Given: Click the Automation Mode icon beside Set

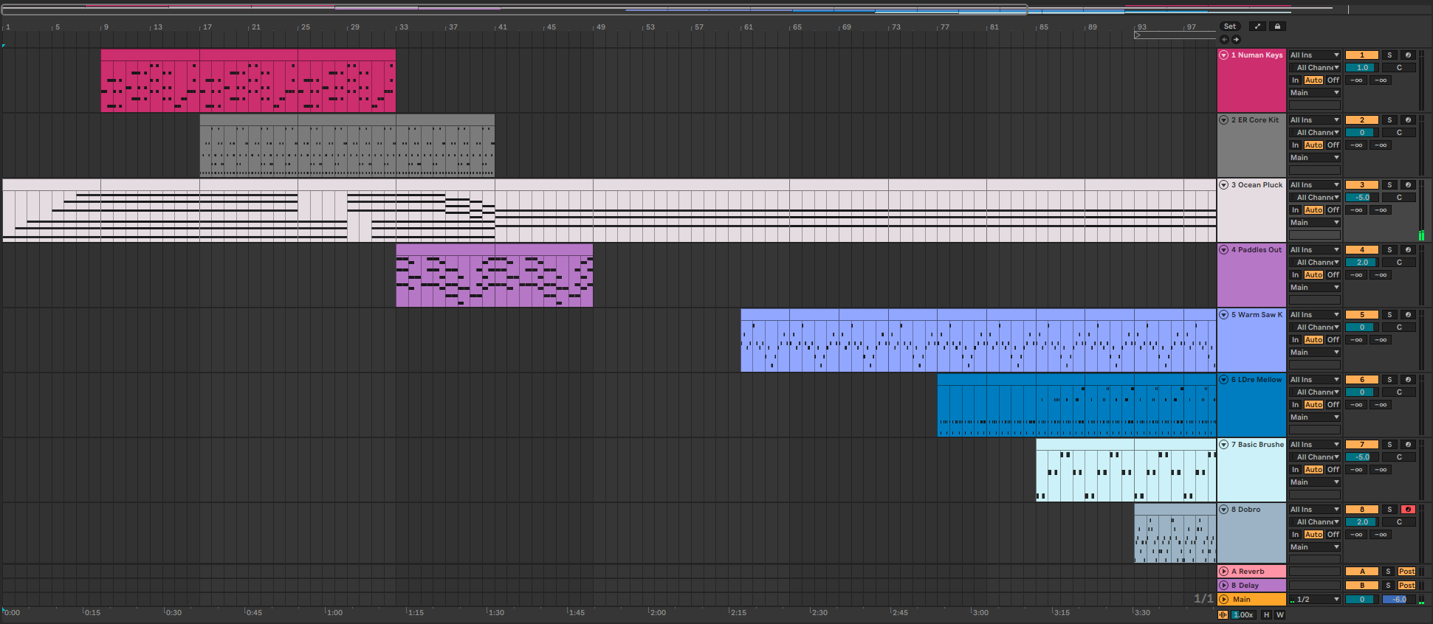Looking at the screenshot, I should [x=1257, y=27].
